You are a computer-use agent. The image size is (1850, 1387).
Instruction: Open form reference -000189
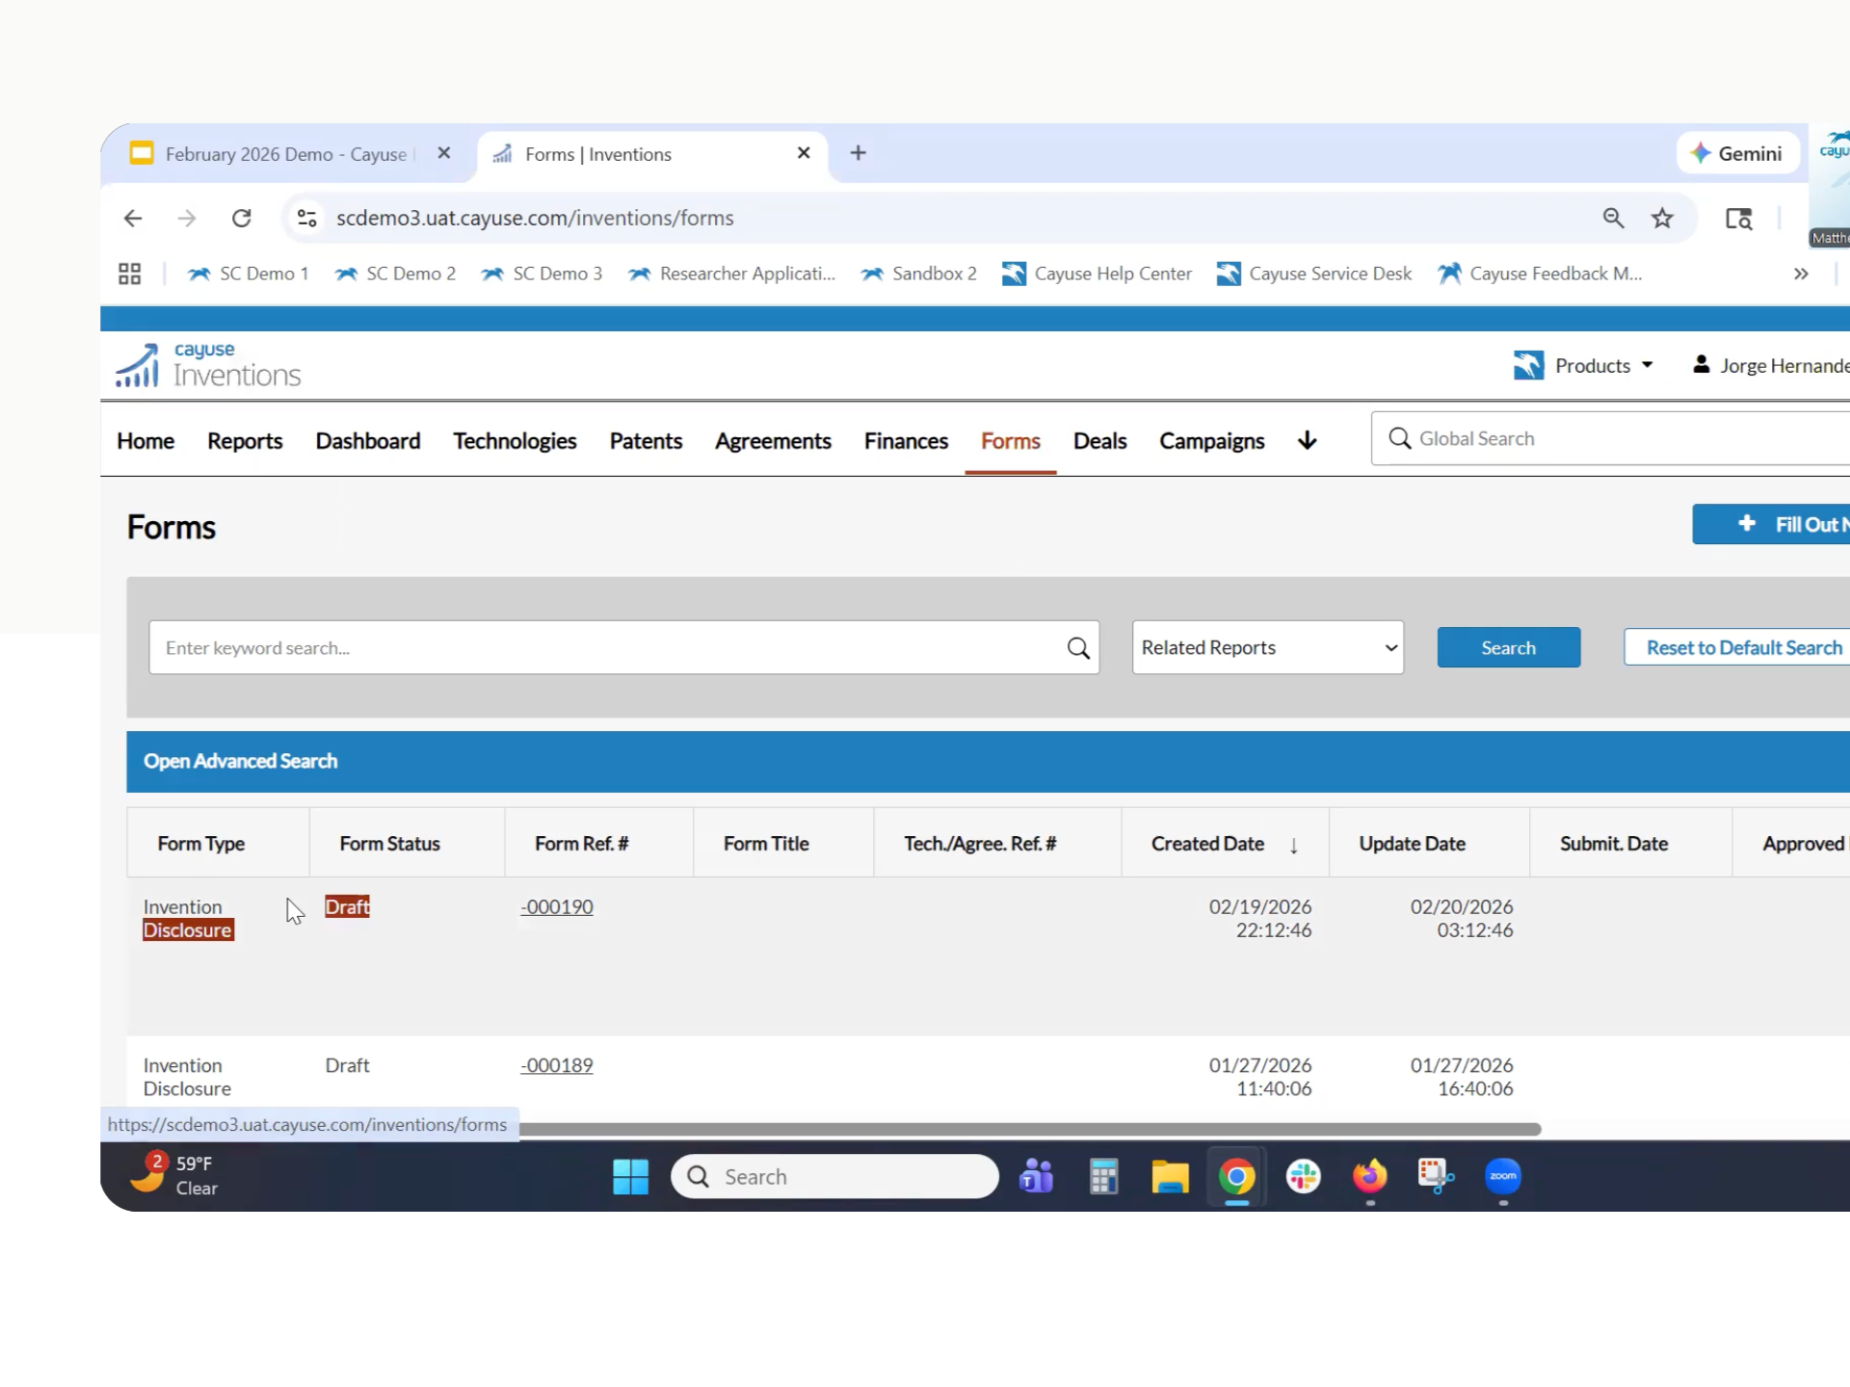(x=557, y=1066)
